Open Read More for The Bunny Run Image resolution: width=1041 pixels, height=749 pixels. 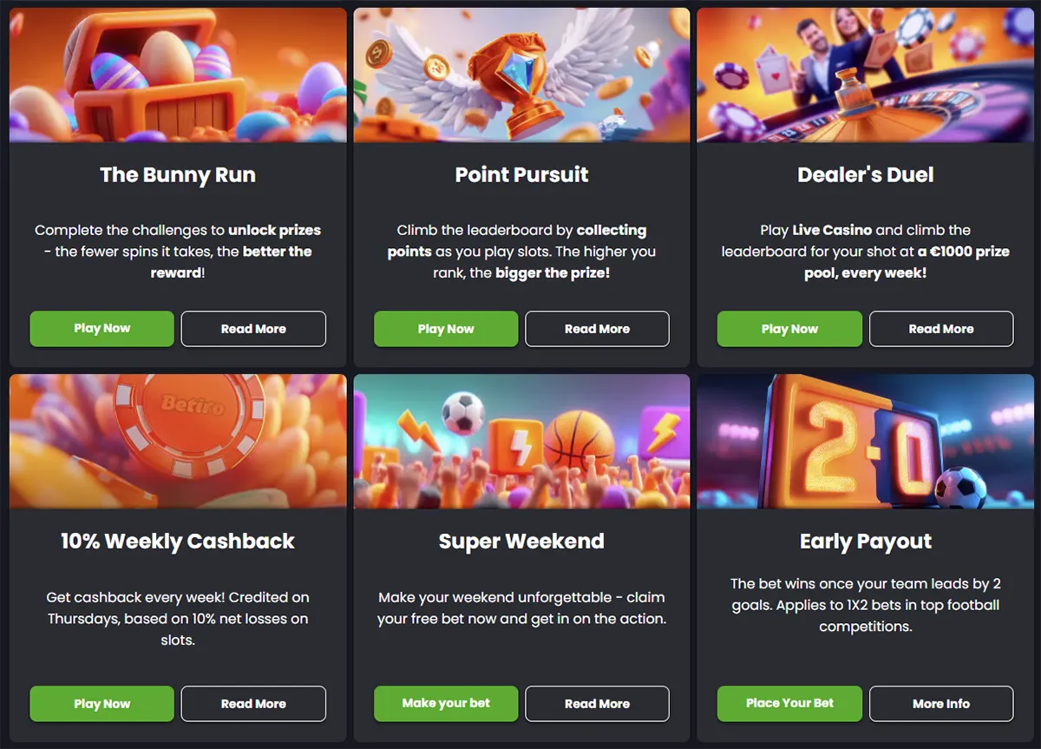(x=253, y=329)
